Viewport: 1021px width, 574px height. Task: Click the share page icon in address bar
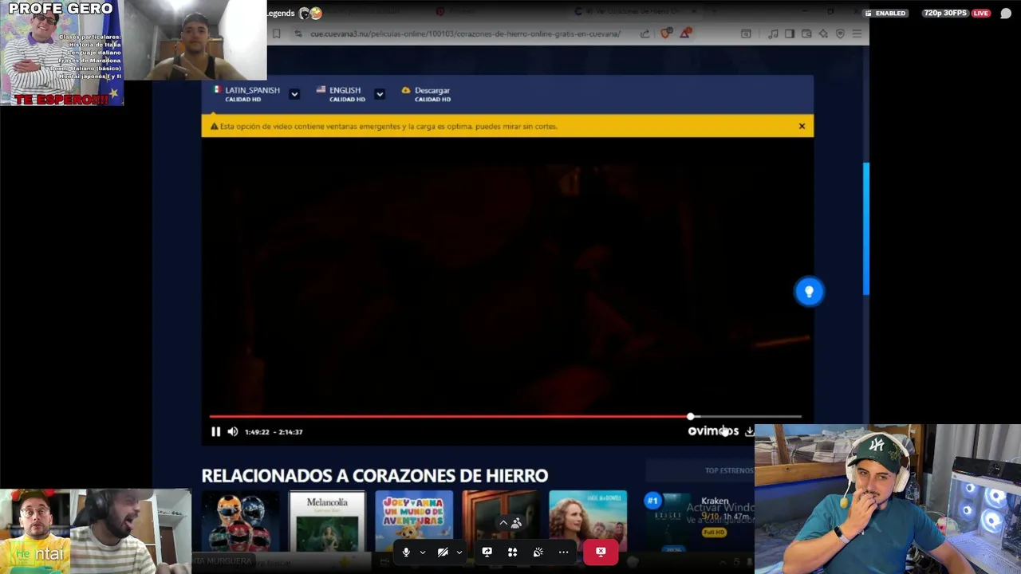pyautogui.click(x=645, y=33)
